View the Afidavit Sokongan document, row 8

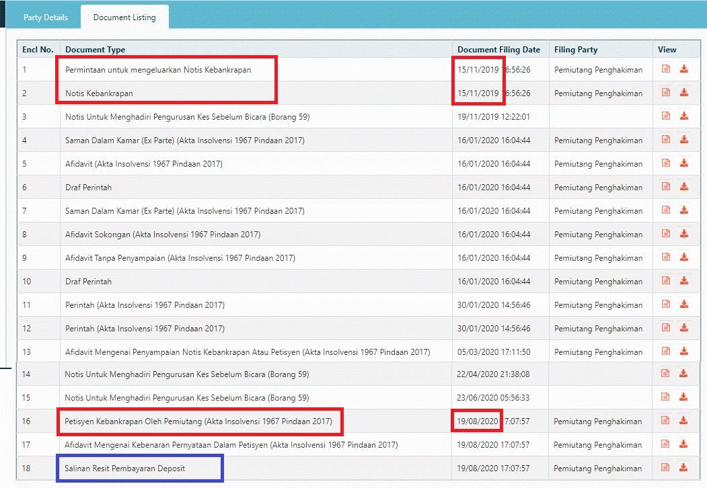666,234
